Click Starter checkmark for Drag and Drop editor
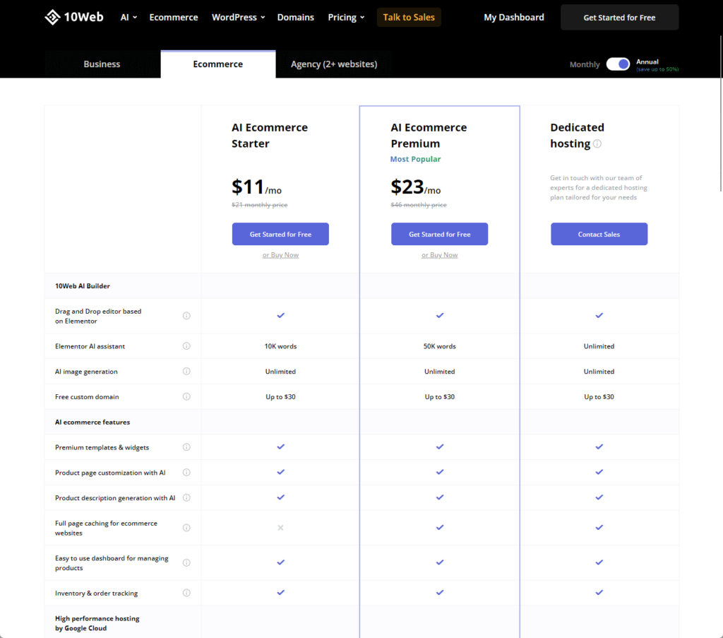This screenshot has height=638, width=723. click(280, 316)
